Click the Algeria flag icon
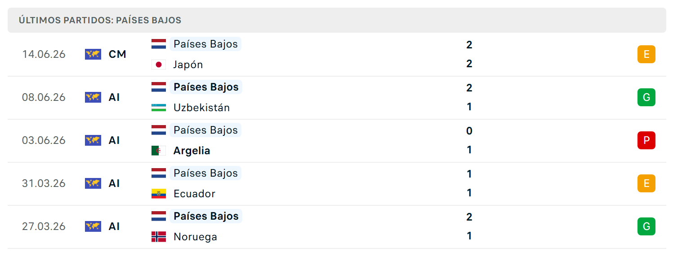The image size is (673, 256). 159,151
